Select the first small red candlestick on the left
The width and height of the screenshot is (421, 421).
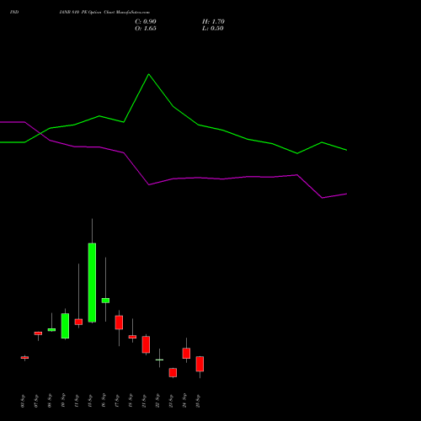pos(24,358)
